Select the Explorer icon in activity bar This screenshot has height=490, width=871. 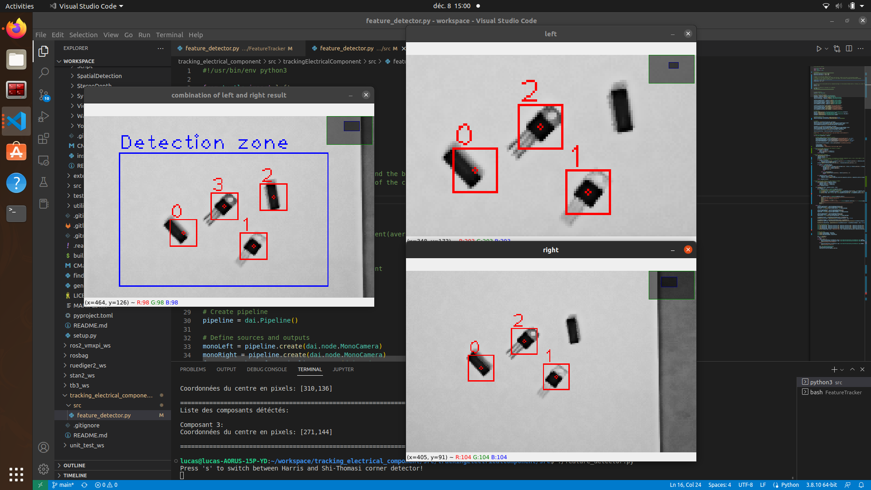tap(43, 51)
